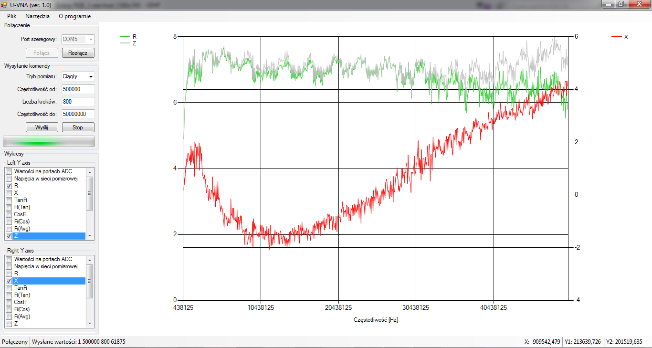Screen dimensions: 652x348
Task: Click the Liczba kroków field
Action: click(78, 102)
